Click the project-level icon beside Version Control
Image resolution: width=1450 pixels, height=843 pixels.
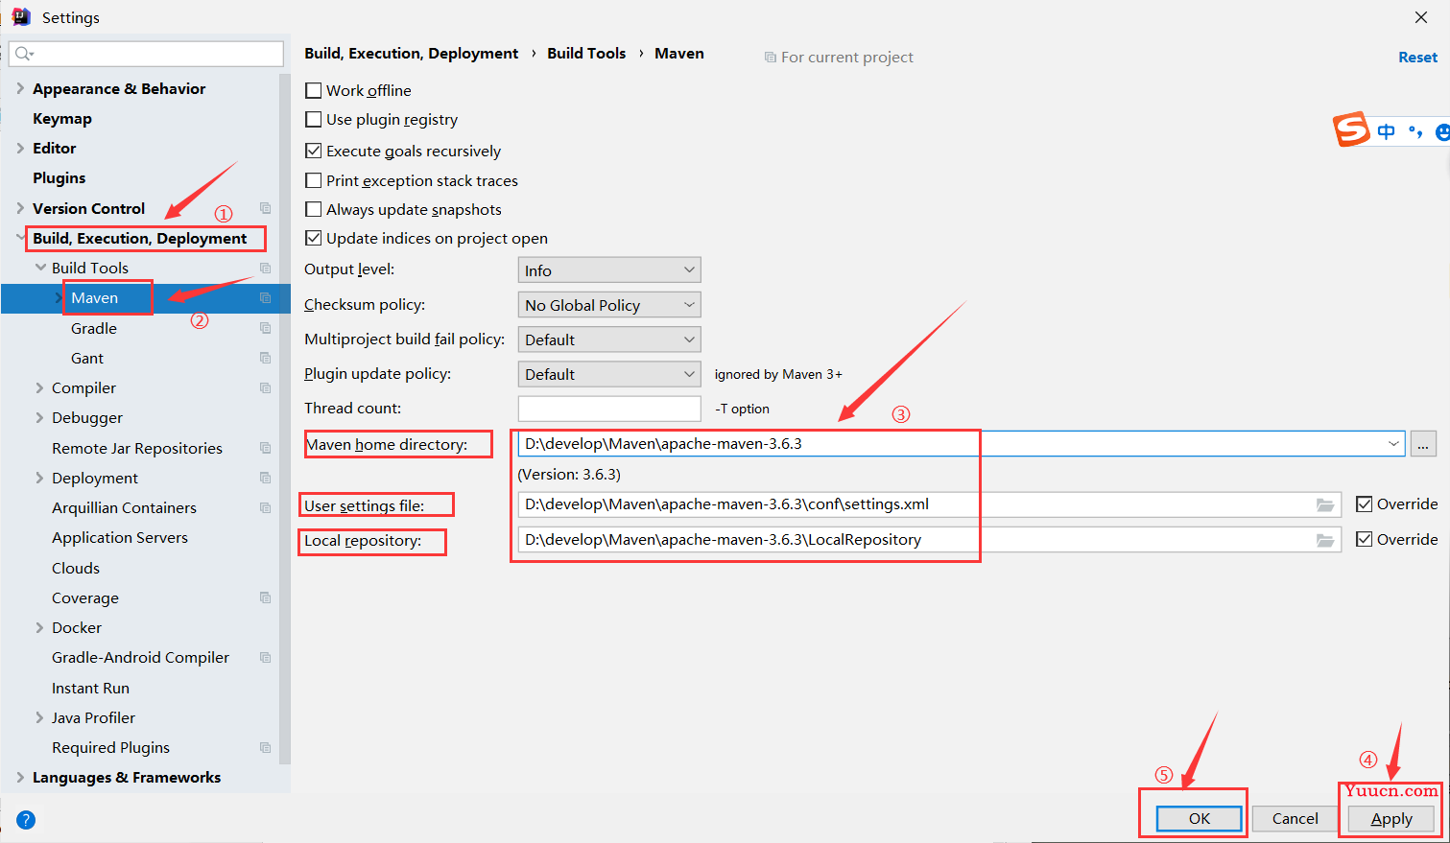(x=266, y=208)
